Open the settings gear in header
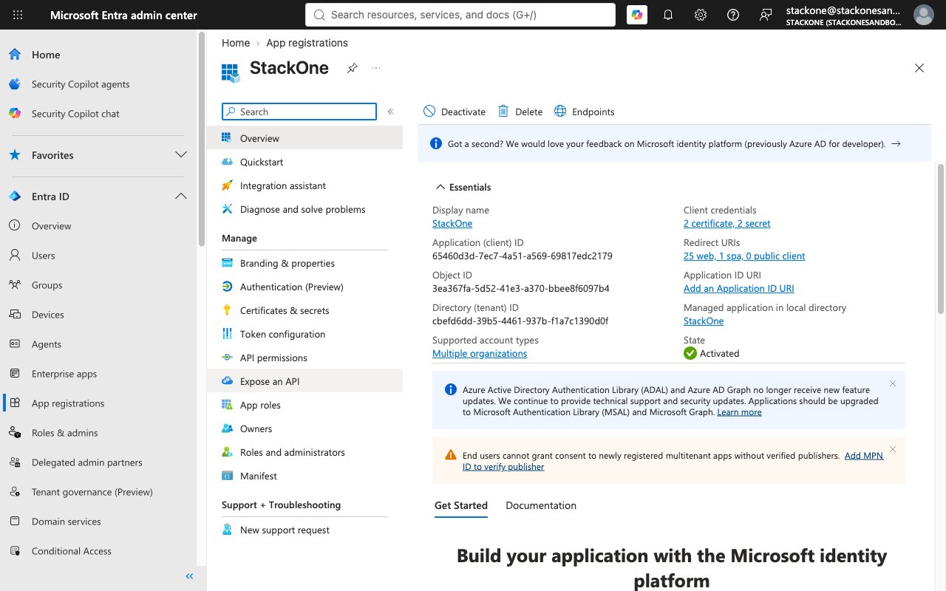This screenshot has height=591, width=946. (701, 15)
